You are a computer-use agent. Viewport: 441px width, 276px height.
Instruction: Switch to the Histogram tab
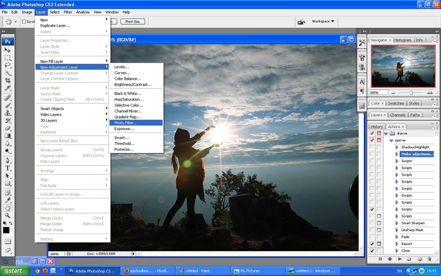402,40
